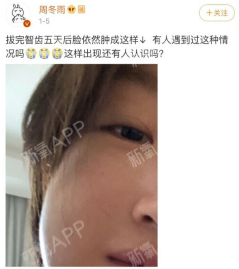Click the down arrow symbol in post text
This screenshot has height=269, width=239.
143,40
